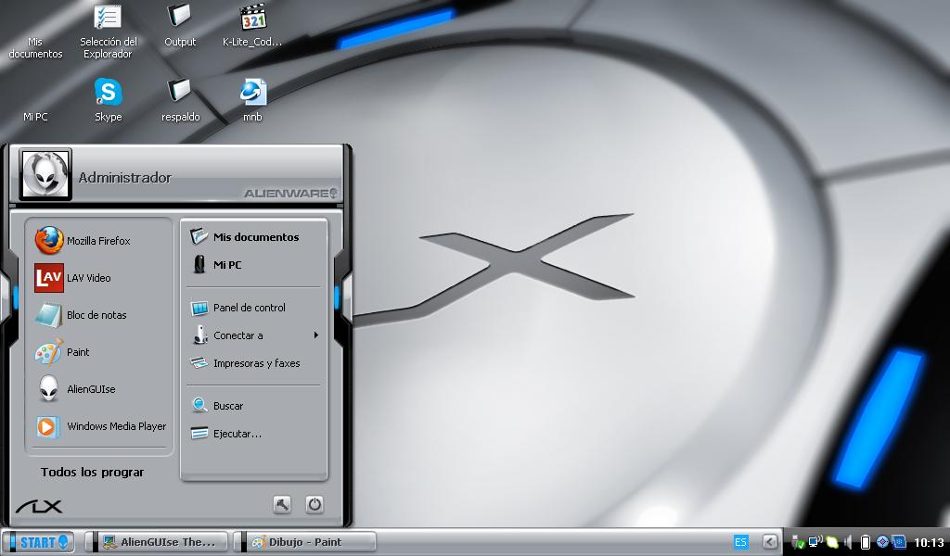The width and height of the screenshot is (950, 556).
Task: Click the blue keypad tray icon
Action: pos(899,541)
